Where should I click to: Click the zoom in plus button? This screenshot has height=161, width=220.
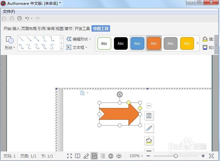coord(203,156)
